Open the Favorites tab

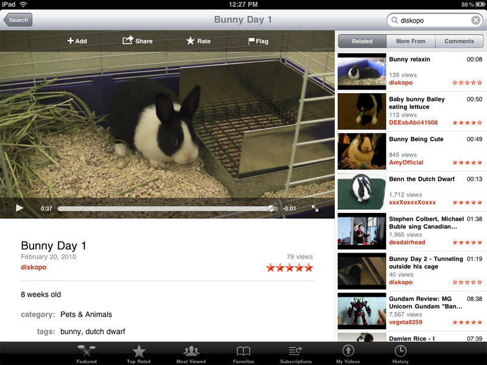243,354
